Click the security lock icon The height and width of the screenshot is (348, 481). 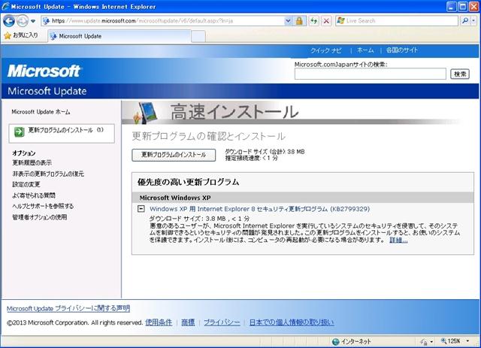299,21
